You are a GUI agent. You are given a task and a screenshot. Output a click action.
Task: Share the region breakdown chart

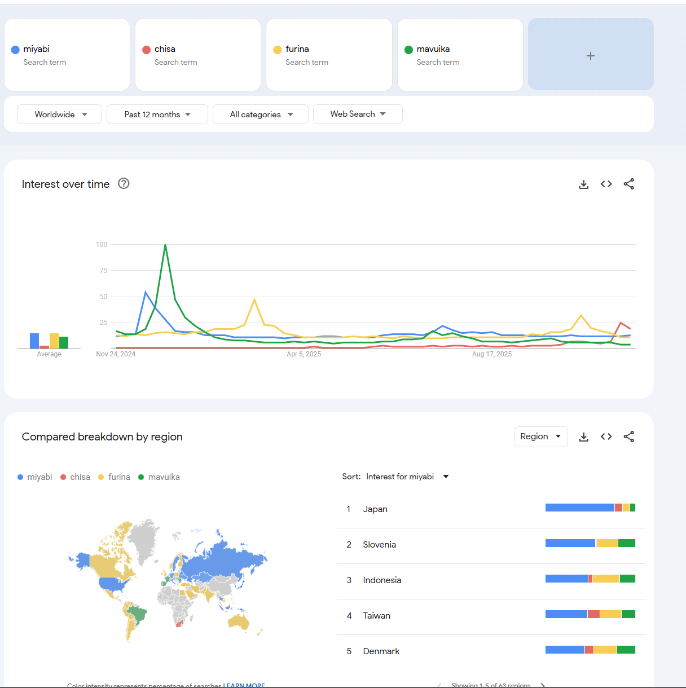(x=629, y=436)
